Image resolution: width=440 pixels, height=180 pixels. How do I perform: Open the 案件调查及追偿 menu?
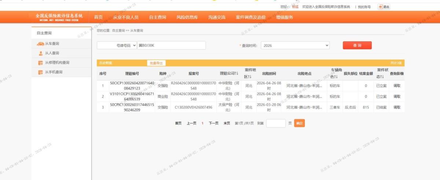(x=251, y=17)
